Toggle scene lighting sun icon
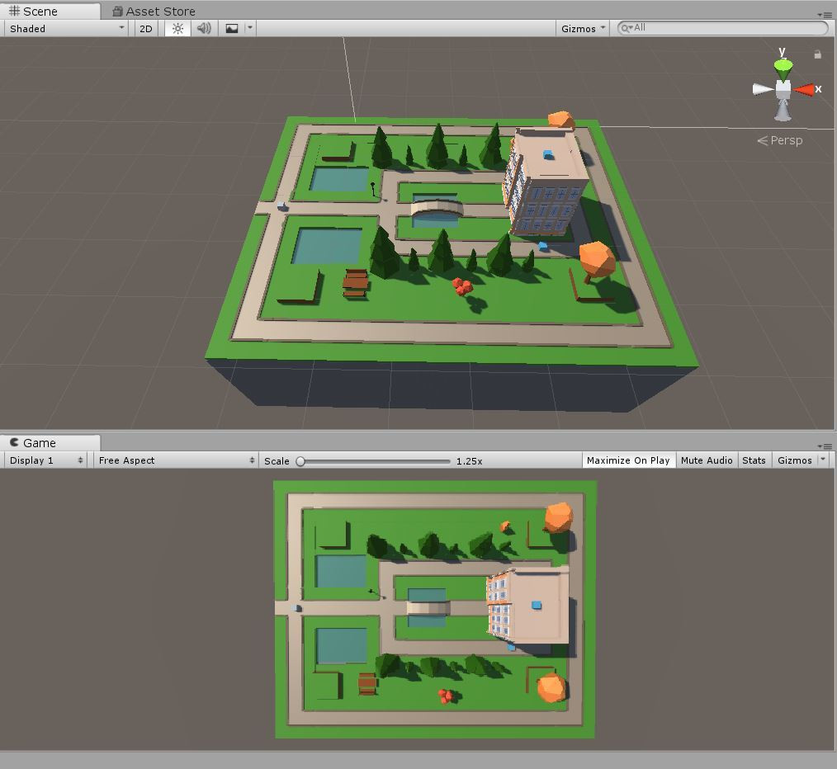 [x=177, y=29]
